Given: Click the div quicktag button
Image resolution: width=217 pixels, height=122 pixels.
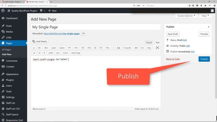Looking at the screenshot, I should (39, 48).
